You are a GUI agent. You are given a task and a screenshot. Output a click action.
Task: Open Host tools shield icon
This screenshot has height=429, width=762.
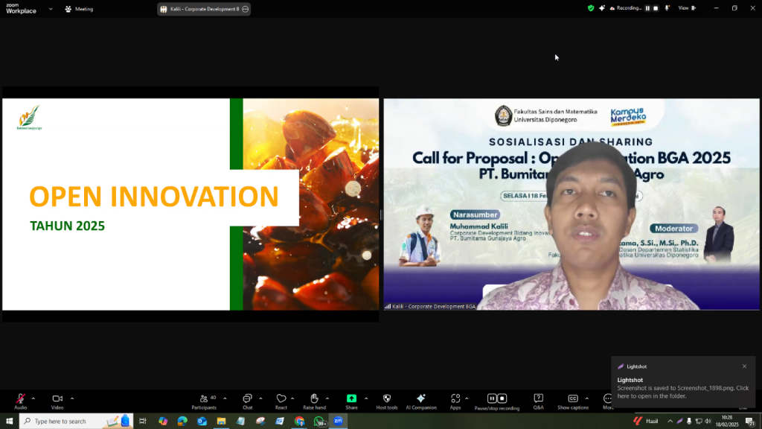click(x=387, y=399)
